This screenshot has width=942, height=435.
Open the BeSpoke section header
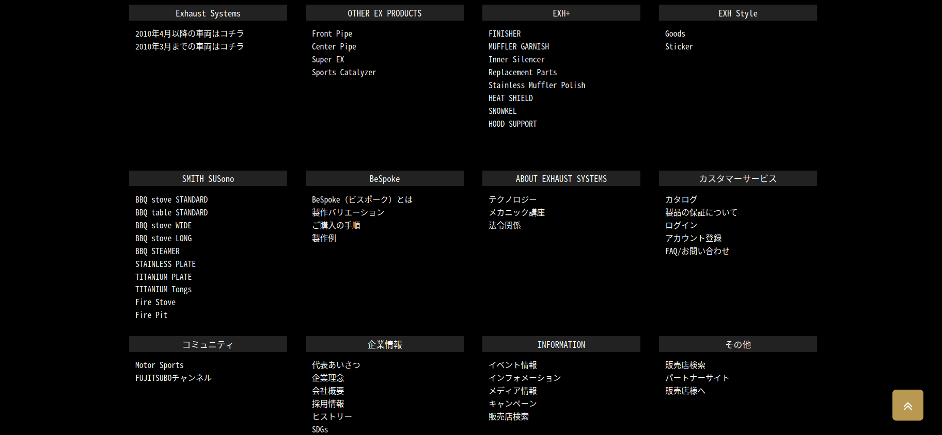coord(384,179)
